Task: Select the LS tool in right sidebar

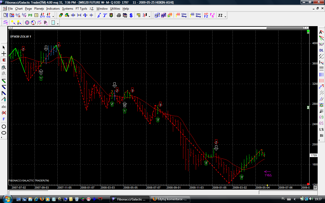Action: [321, 129]
